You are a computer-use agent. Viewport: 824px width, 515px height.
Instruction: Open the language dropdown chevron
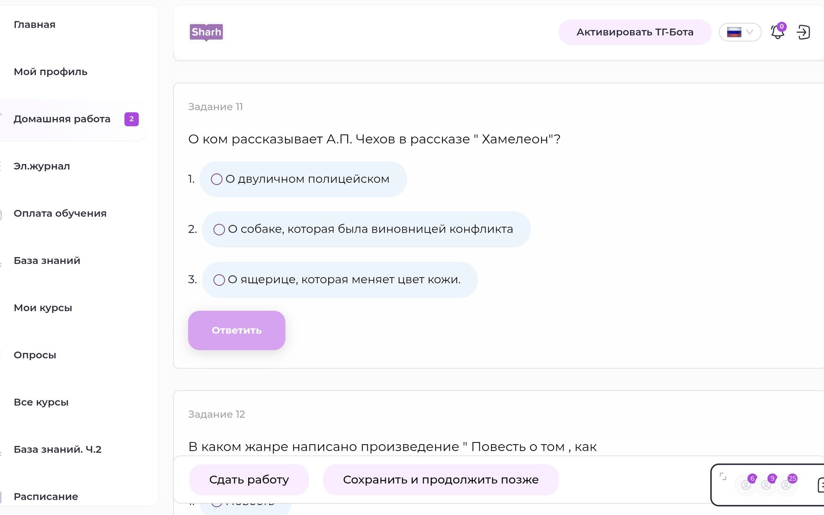coord(750,32)
